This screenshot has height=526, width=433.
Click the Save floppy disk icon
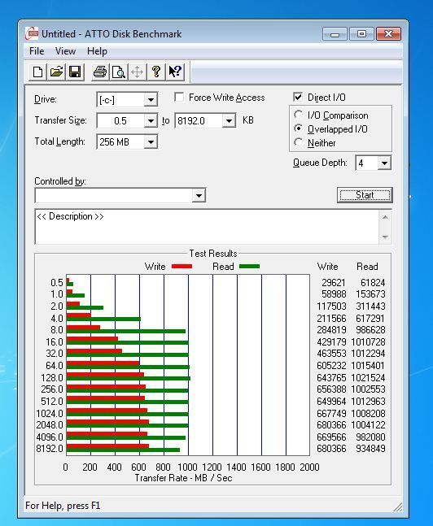75,72
